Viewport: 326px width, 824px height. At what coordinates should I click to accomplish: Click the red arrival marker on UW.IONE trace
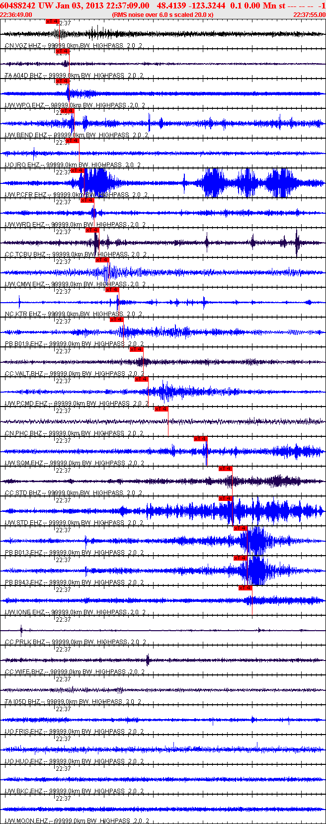pyautogui.click(x=245, y=588)
